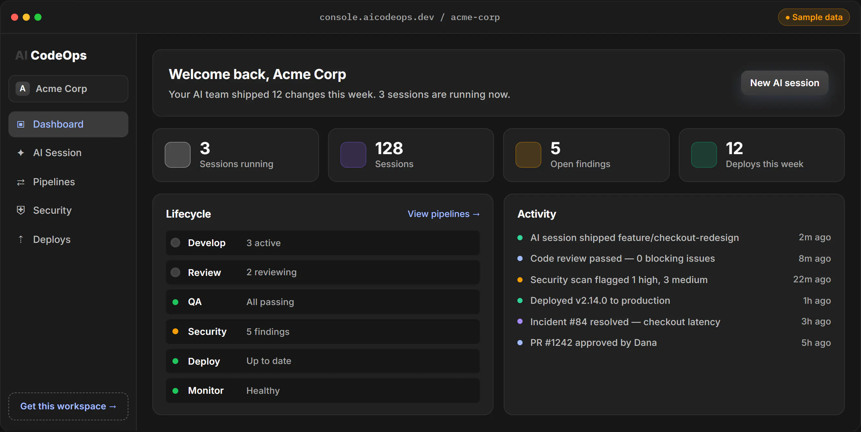The height and width of the screenshot is (432, 861).
Task: Select the Review lifecycle row
Action: click(323, 272)
